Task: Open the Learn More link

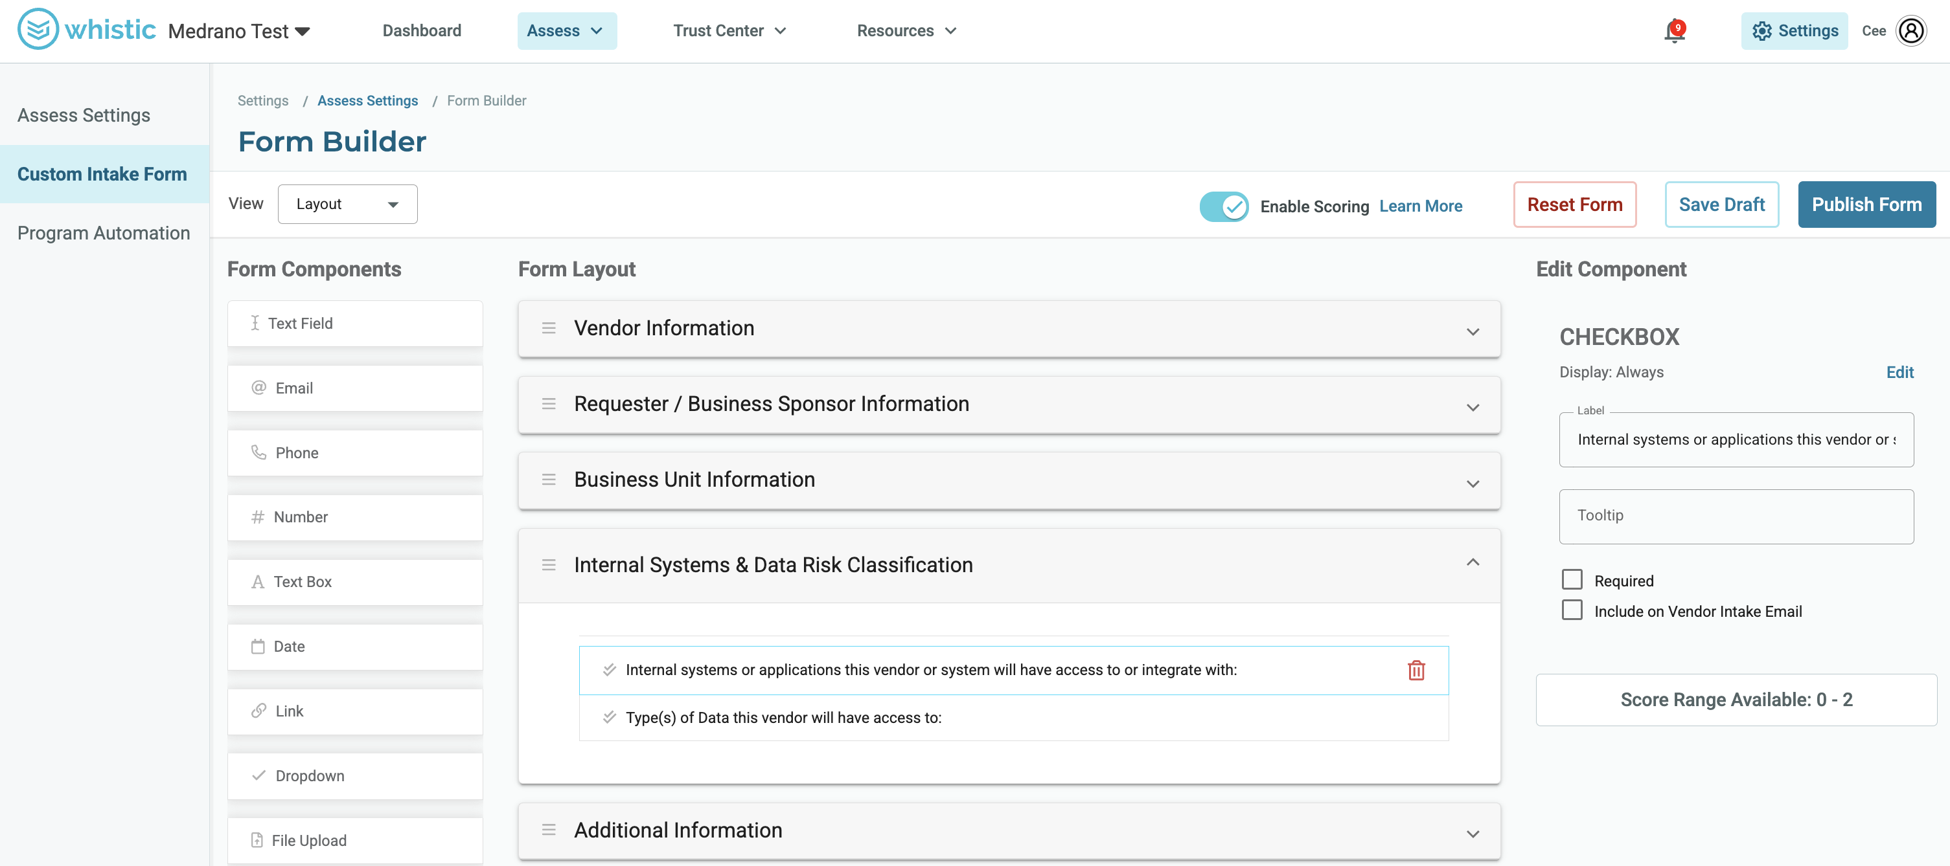Action: pyautogui.click(x=1420, y=206)
